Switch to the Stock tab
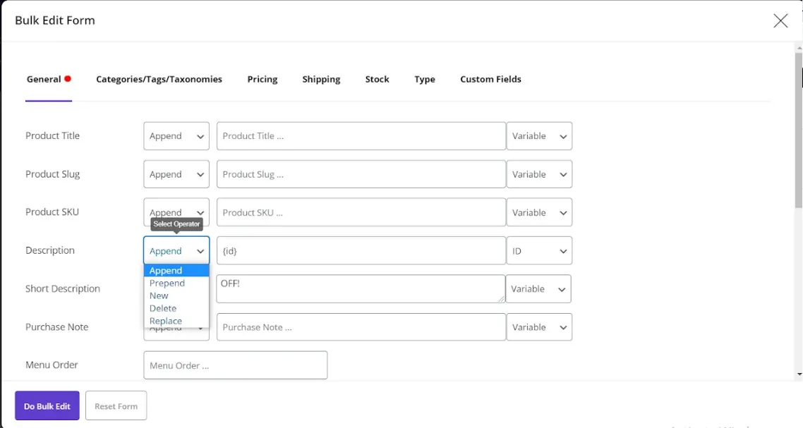This screenshot has height=428, width=803. click(x=377, y=79)
